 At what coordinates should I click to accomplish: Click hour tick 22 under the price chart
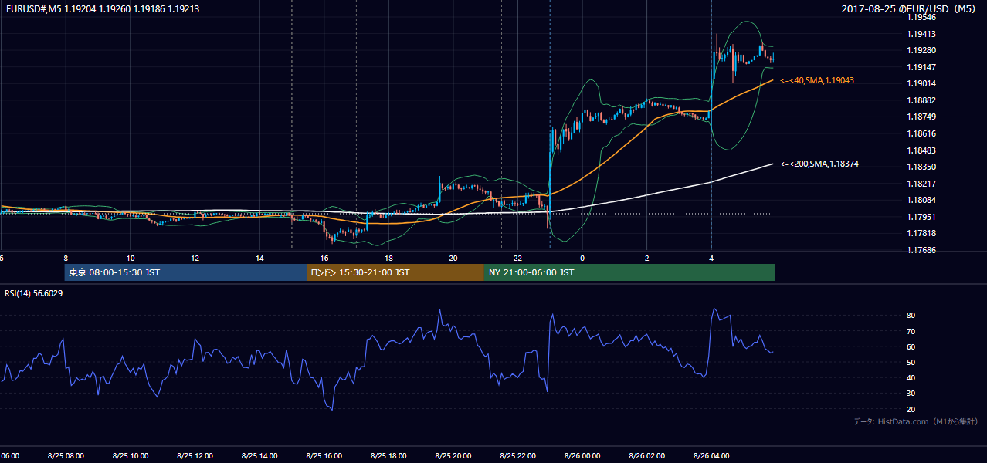517,258
